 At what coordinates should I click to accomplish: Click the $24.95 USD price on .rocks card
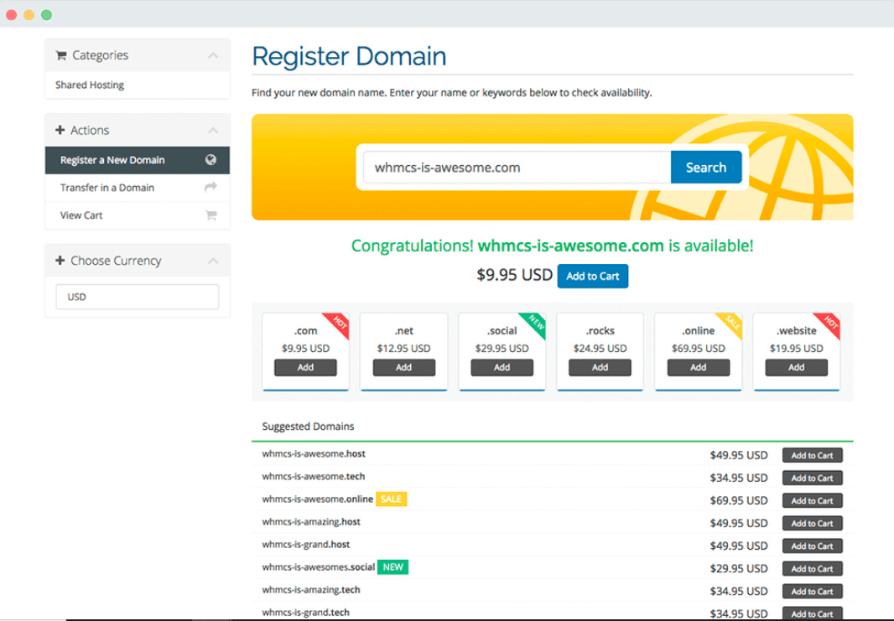(600, 348)
